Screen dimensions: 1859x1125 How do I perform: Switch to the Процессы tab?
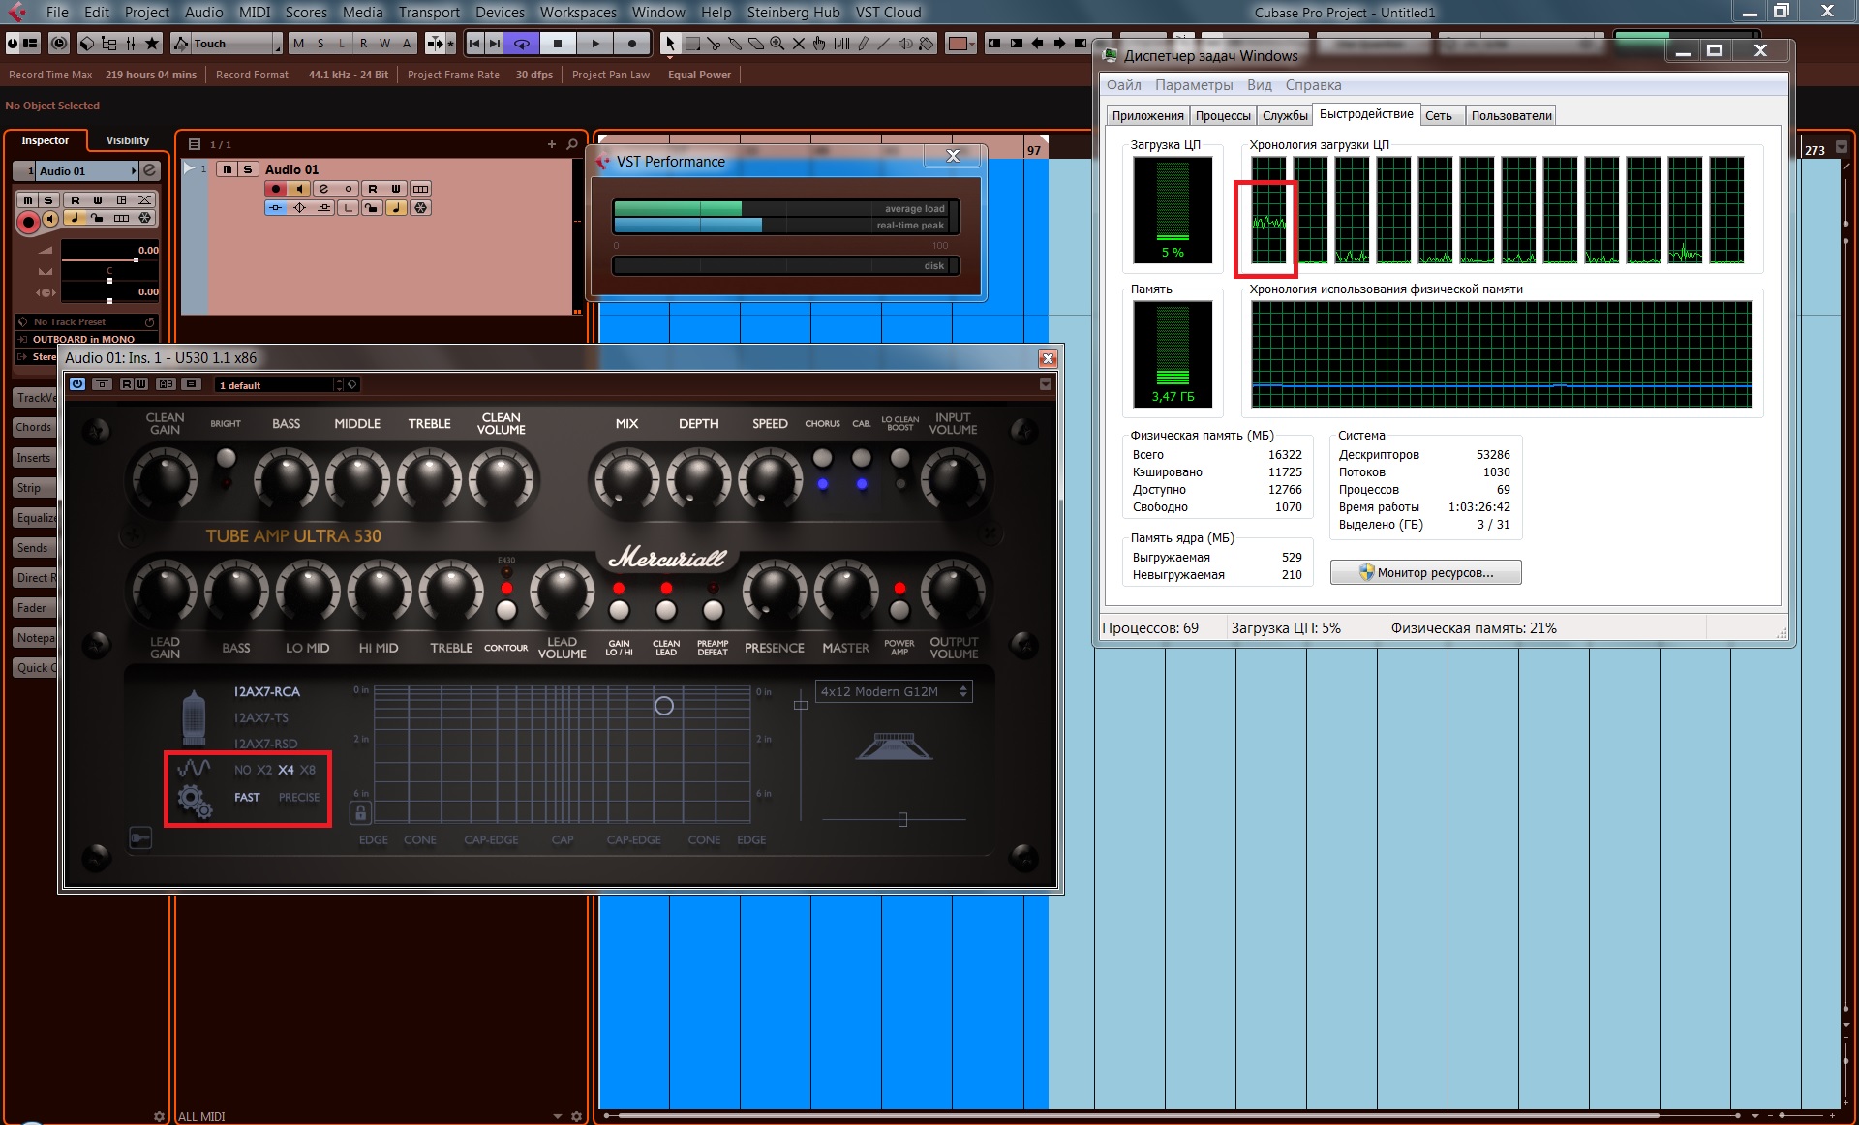pos(1222,115)
